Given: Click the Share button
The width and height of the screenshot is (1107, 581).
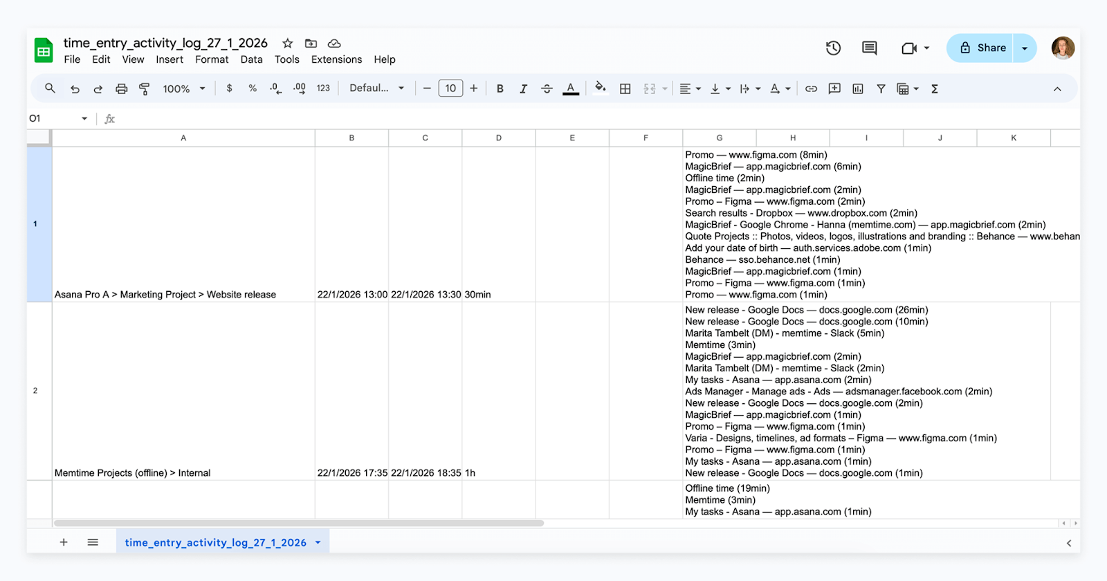Looking at the screenshot, I should 980,48.
